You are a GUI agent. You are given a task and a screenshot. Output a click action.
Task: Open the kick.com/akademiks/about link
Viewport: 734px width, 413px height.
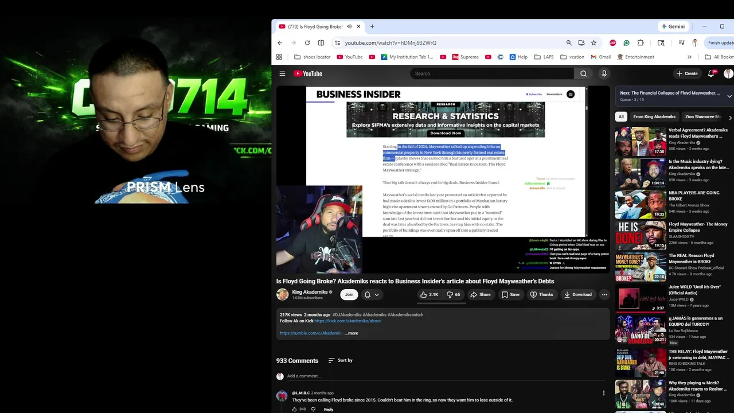point(348,321)
